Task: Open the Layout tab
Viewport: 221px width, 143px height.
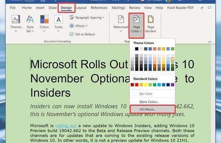Action: tap(81, 8)
